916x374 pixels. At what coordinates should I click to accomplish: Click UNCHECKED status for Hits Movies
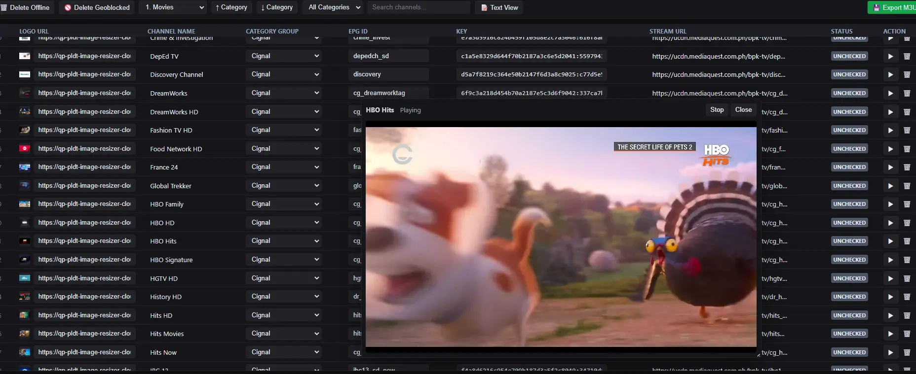tap(849, 334)
